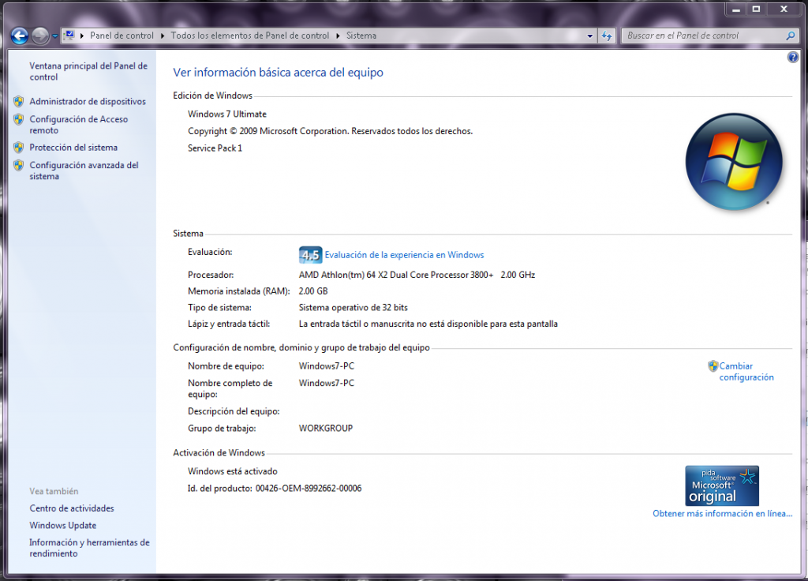808x581 pixels.
Task: Click the Service Pack 1 text
Action: point(215,148)
